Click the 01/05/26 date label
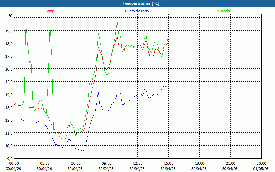Viewport: 275px width, 172px height. coord(262,169)
